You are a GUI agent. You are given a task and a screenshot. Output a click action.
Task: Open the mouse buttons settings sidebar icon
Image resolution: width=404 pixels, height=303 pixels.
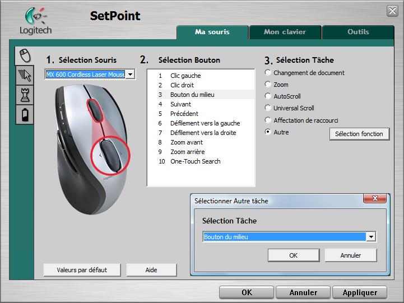pyautogui.click(x=25, y=55)
